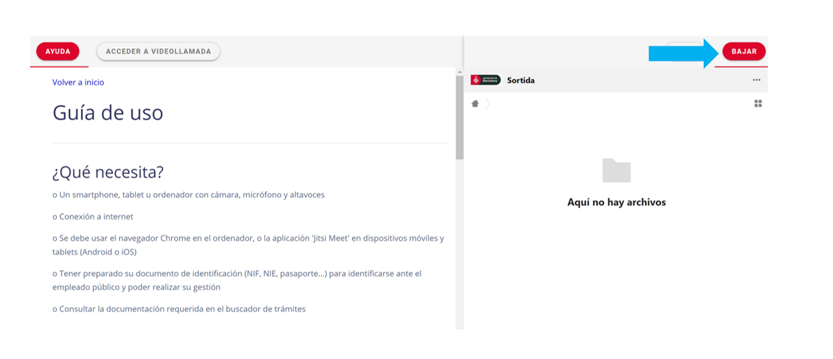The width and height of the screenshot is (833, 359).
Task: Click the '¿Qué necesita?' section heading
Action: click(108, 172)
